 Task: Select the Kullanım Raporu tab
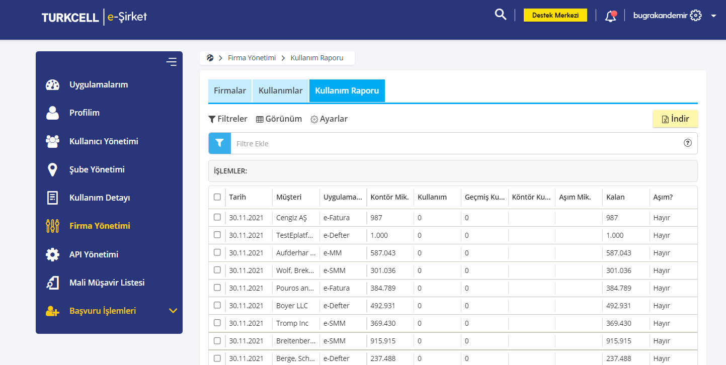(347, 91)
